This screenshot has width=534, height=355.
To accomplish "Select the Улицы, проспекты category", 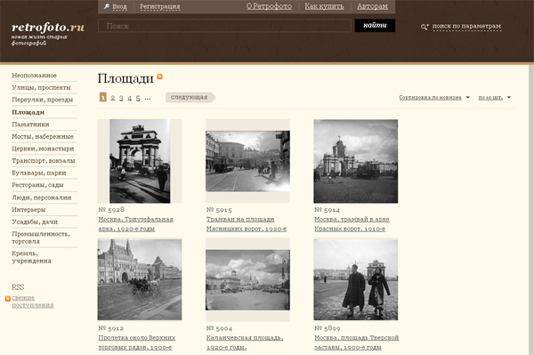I will (x=41, y=87).
